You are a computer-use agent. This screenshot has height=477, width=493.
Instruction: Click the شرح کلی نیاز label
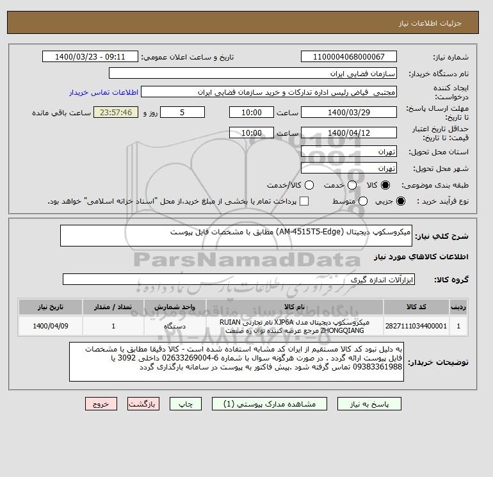pyautogui.click(x=442, y=236)
